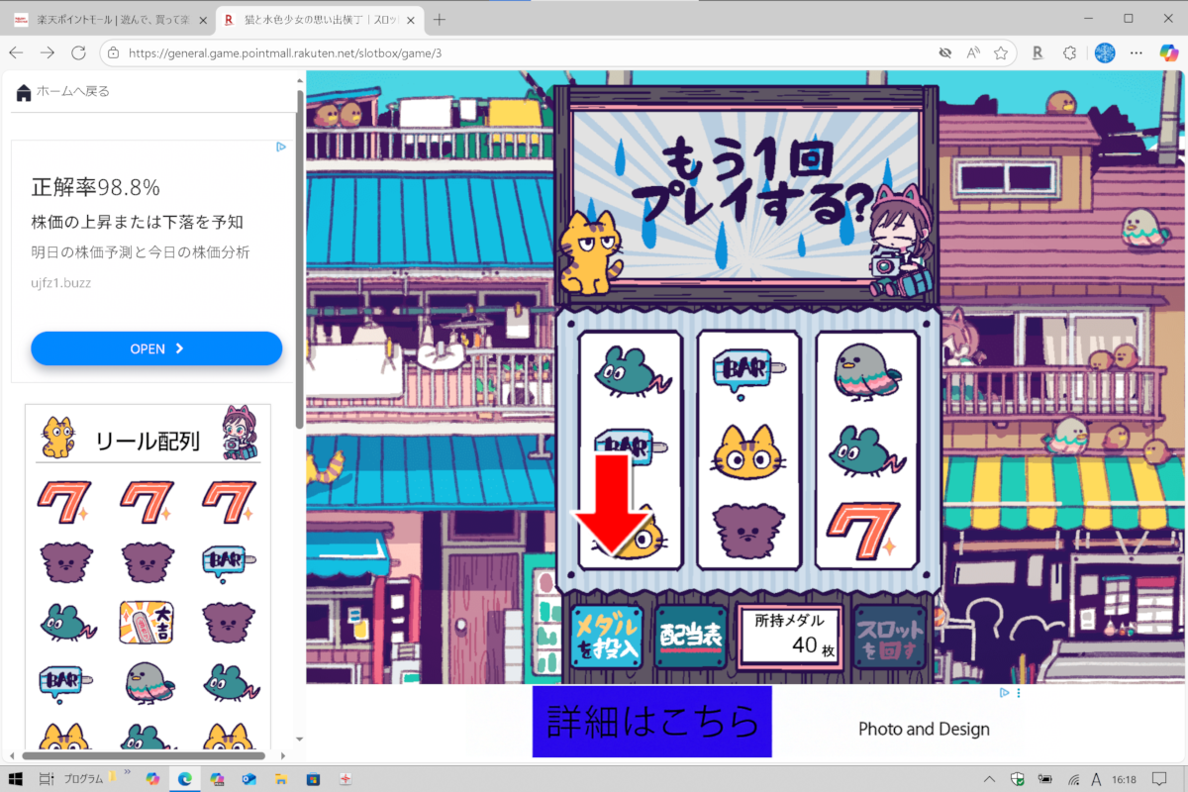Add this page to favorites
1188x792 pixels.
coord(1001,53)
